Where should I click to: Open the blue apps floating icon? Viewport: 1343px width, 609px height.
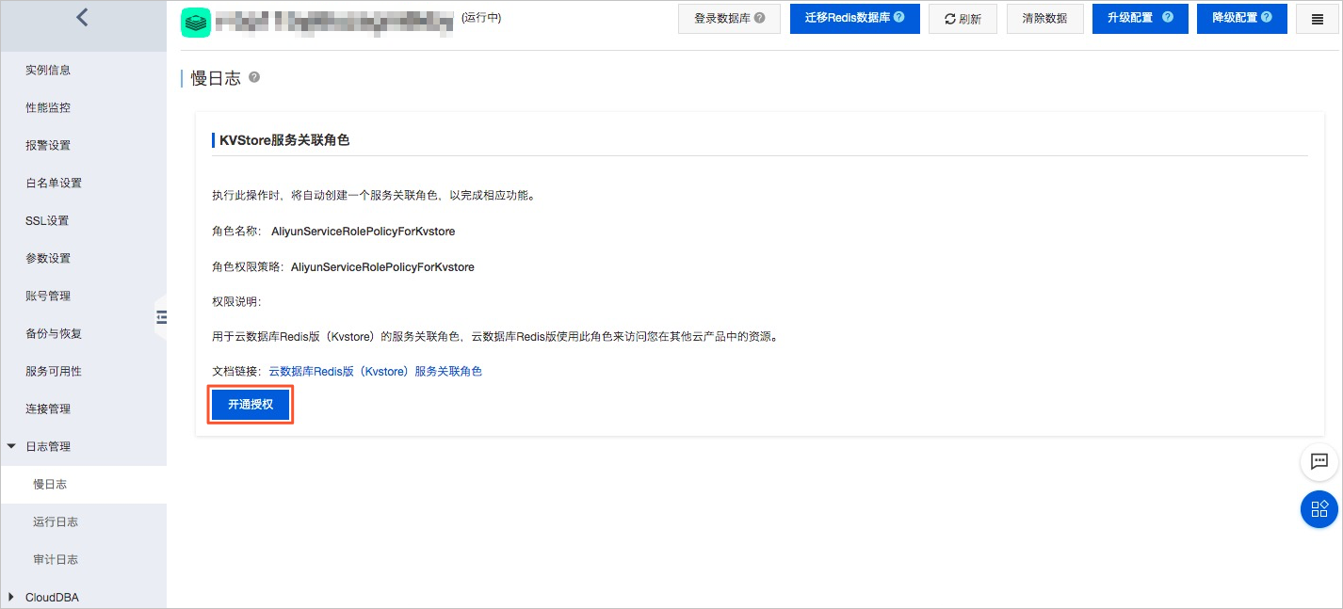(x=1319, y=508)
